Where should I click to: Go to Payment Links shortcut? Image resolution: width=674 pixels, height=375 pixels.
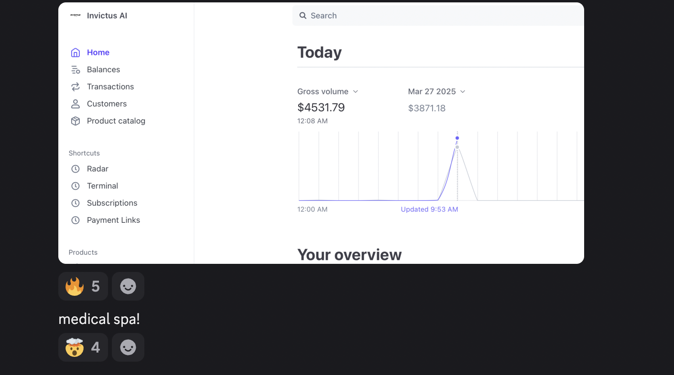tap(113, 220)
